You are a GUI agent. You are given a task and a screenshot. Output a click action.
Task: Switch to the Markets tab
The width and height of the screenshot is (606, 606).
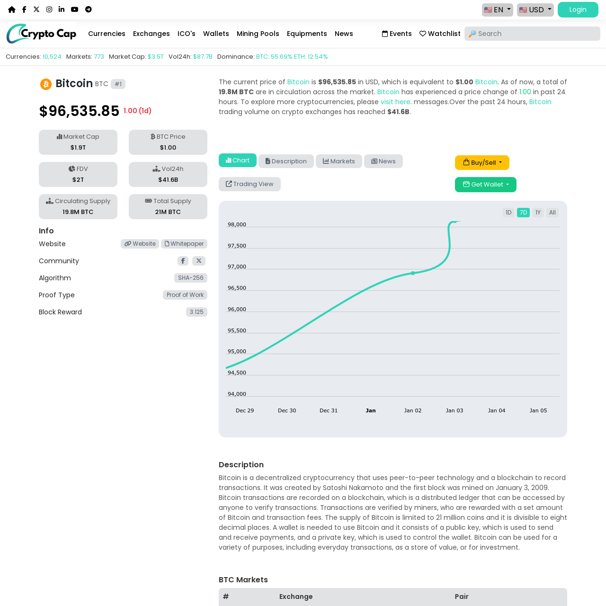tap(339, 161)
